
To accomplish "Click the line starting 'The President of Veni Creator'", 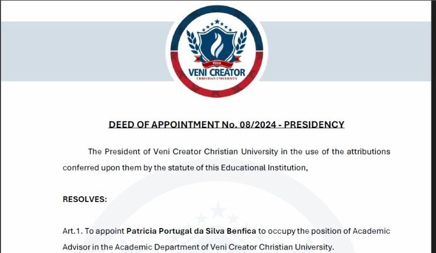I will pyautogui.click(x=238, y=151).
